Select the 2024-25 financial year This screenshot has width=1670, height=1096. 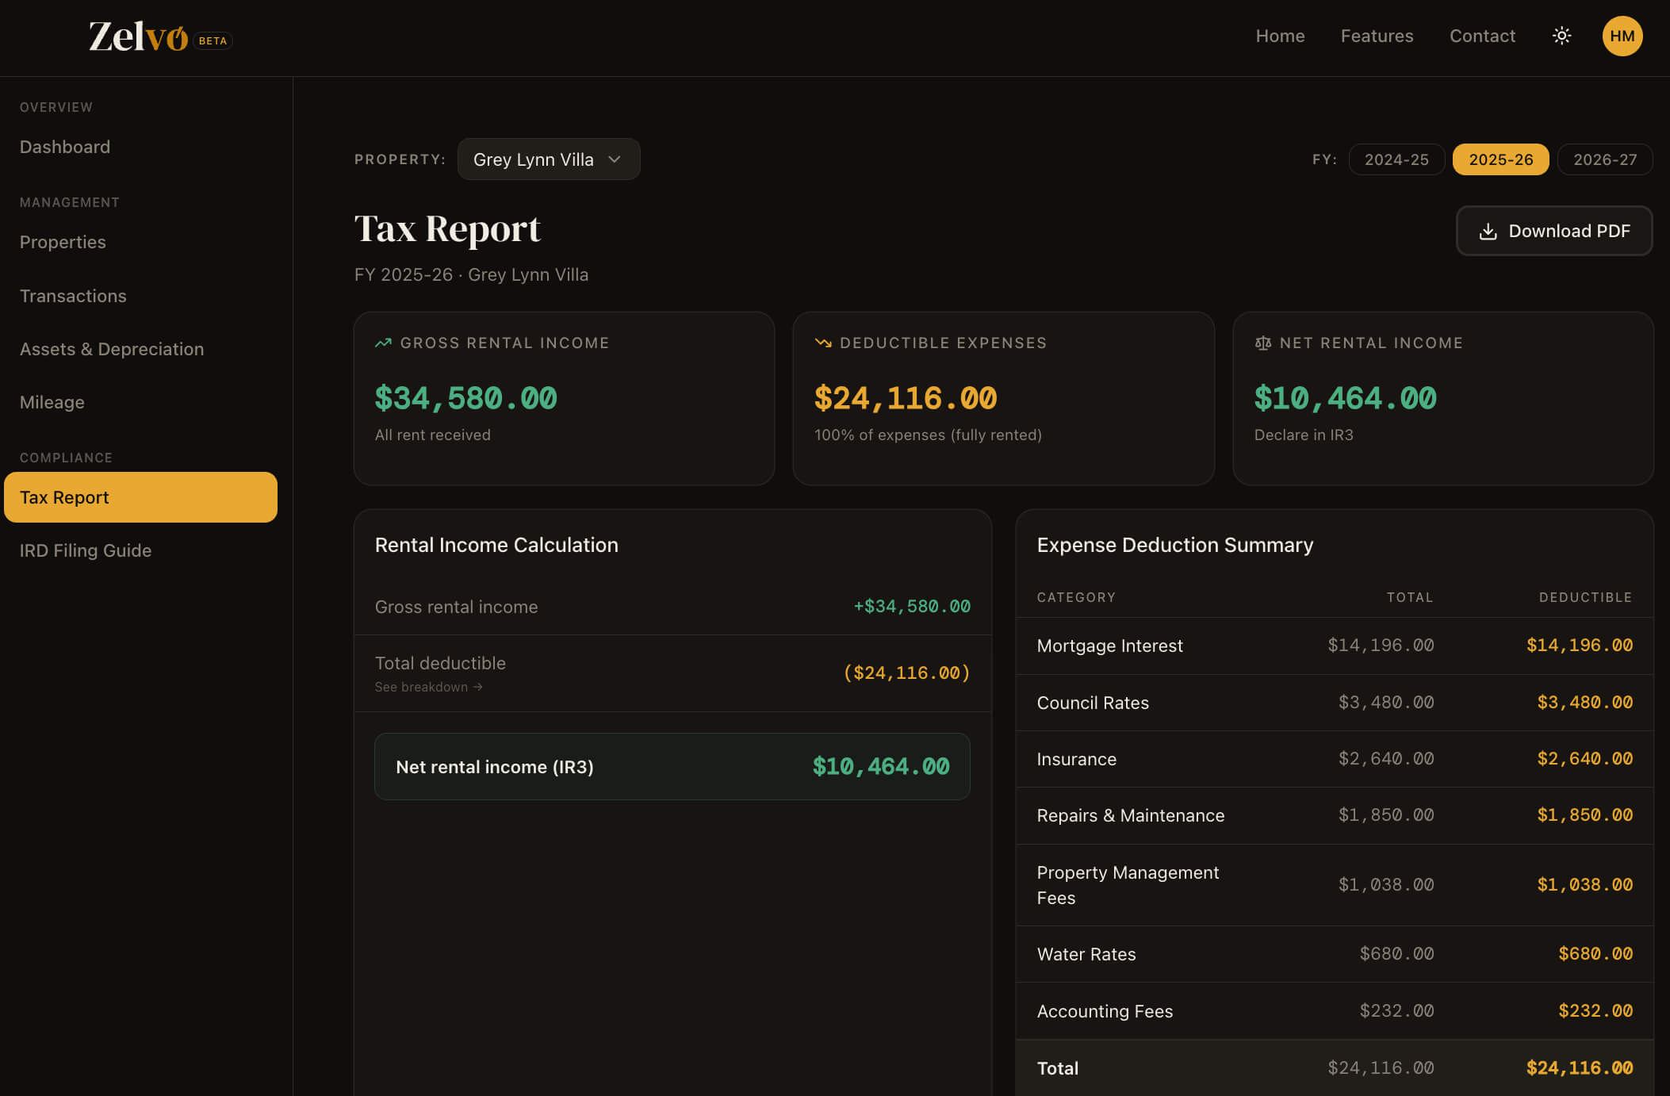[x=1396, y=159]
